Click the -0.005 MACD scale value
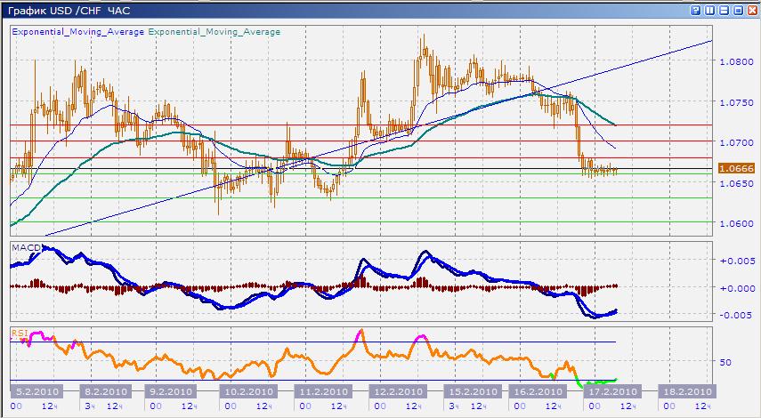The height and width of the screenshot is (418, 761). click(x=737, y=315)
